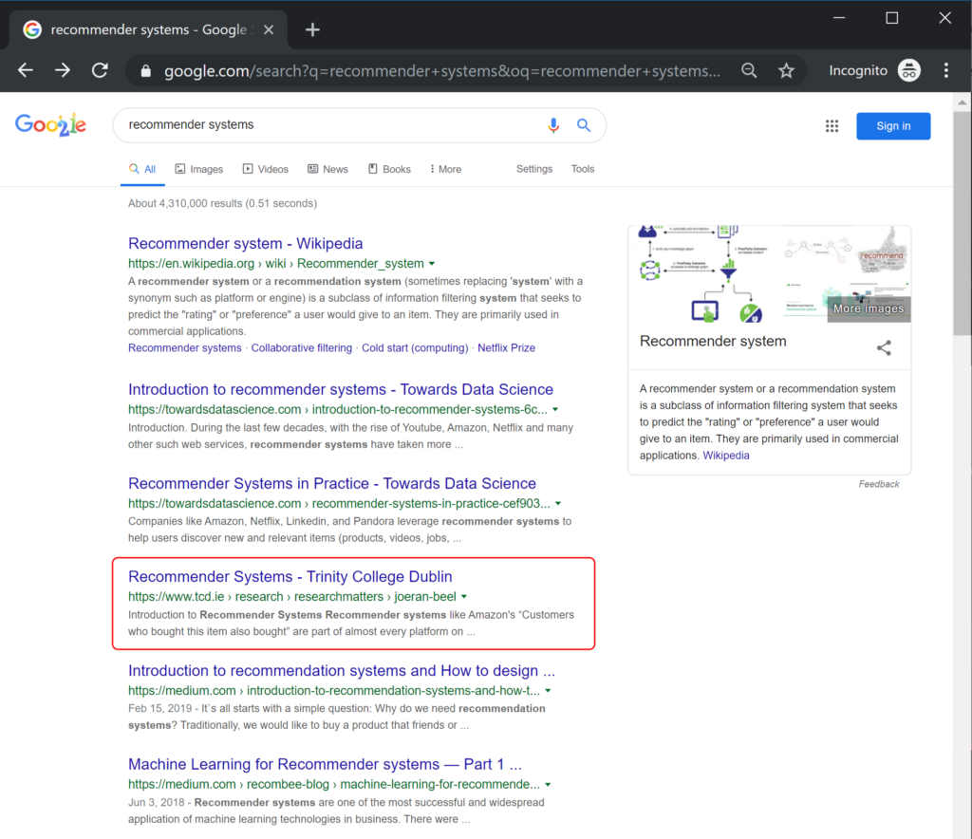972x839 pixels.
Task: Click the scrollbar up arrow
Action: click(x=962, y=103)
